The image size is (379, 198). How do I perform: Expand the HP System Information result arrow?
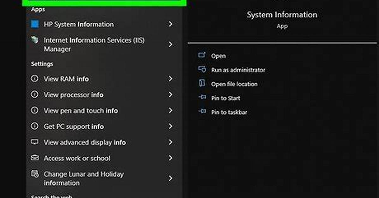pos(171,24)
